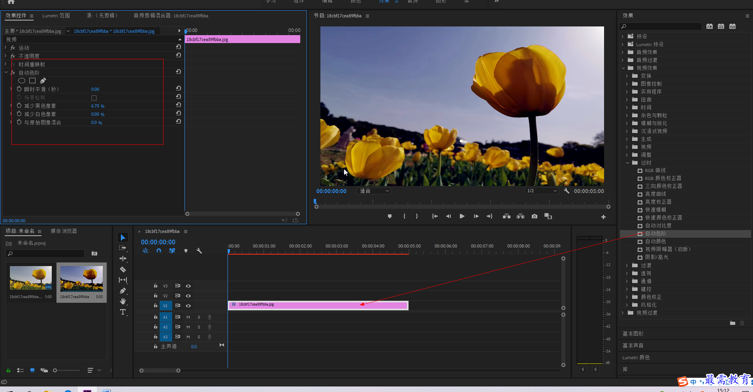Image resolution: width=753 pixels, height=392 pixels.
Task: Add marker in Program monitor
Action: tap(390, 216)
